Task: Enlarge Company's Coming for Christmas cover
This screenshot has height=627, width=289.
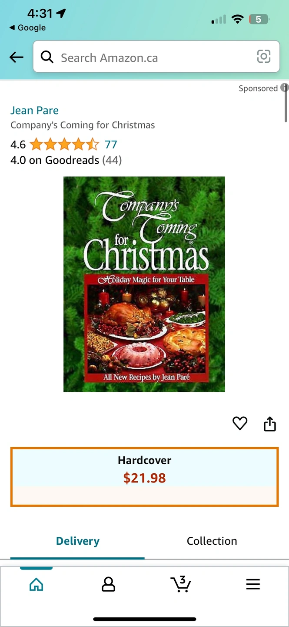Action: tap(144, 284)
